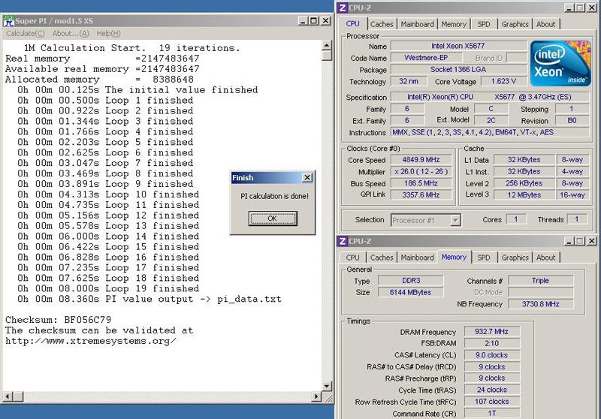
Task: Switch to Mainboard tab in top CPU-Z
Action: 418,24
